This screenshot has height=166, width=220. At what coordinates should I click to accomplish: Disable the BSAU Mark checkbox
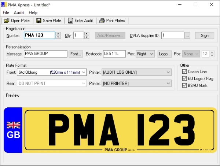point(184,85)
